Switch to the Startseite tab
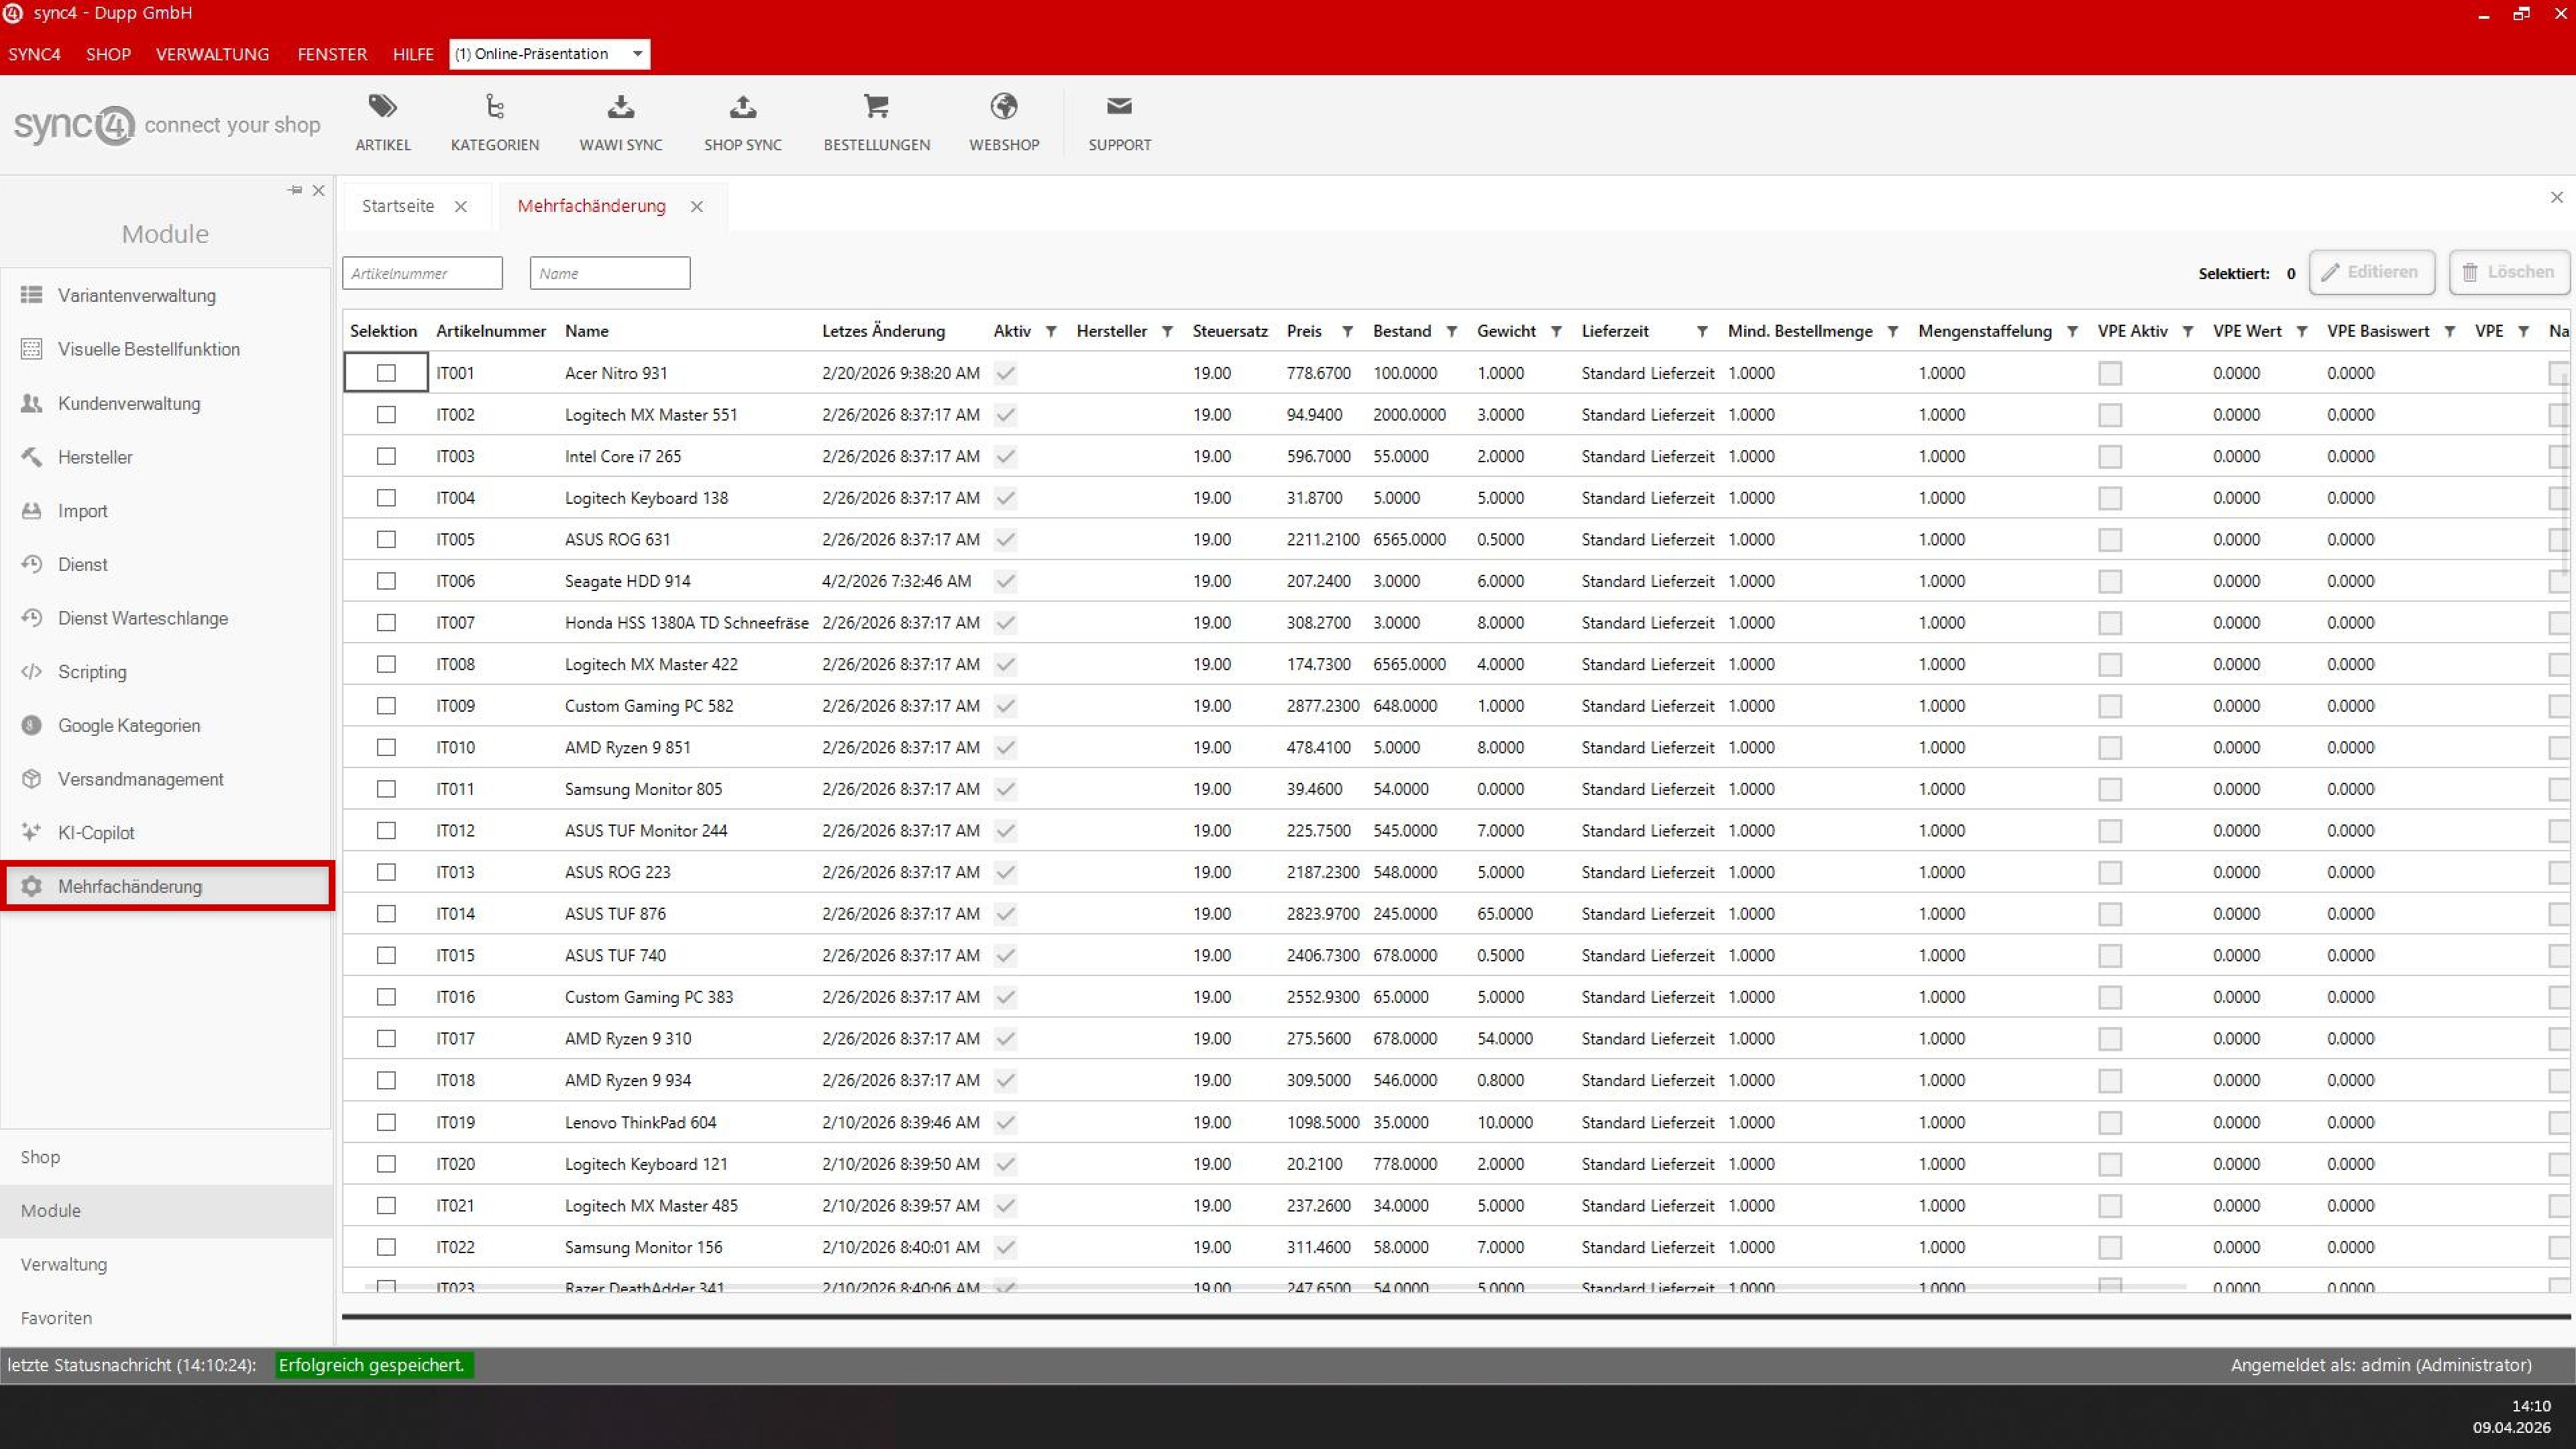Viewport: 2576px width, 1449px height. click(398, 206)
